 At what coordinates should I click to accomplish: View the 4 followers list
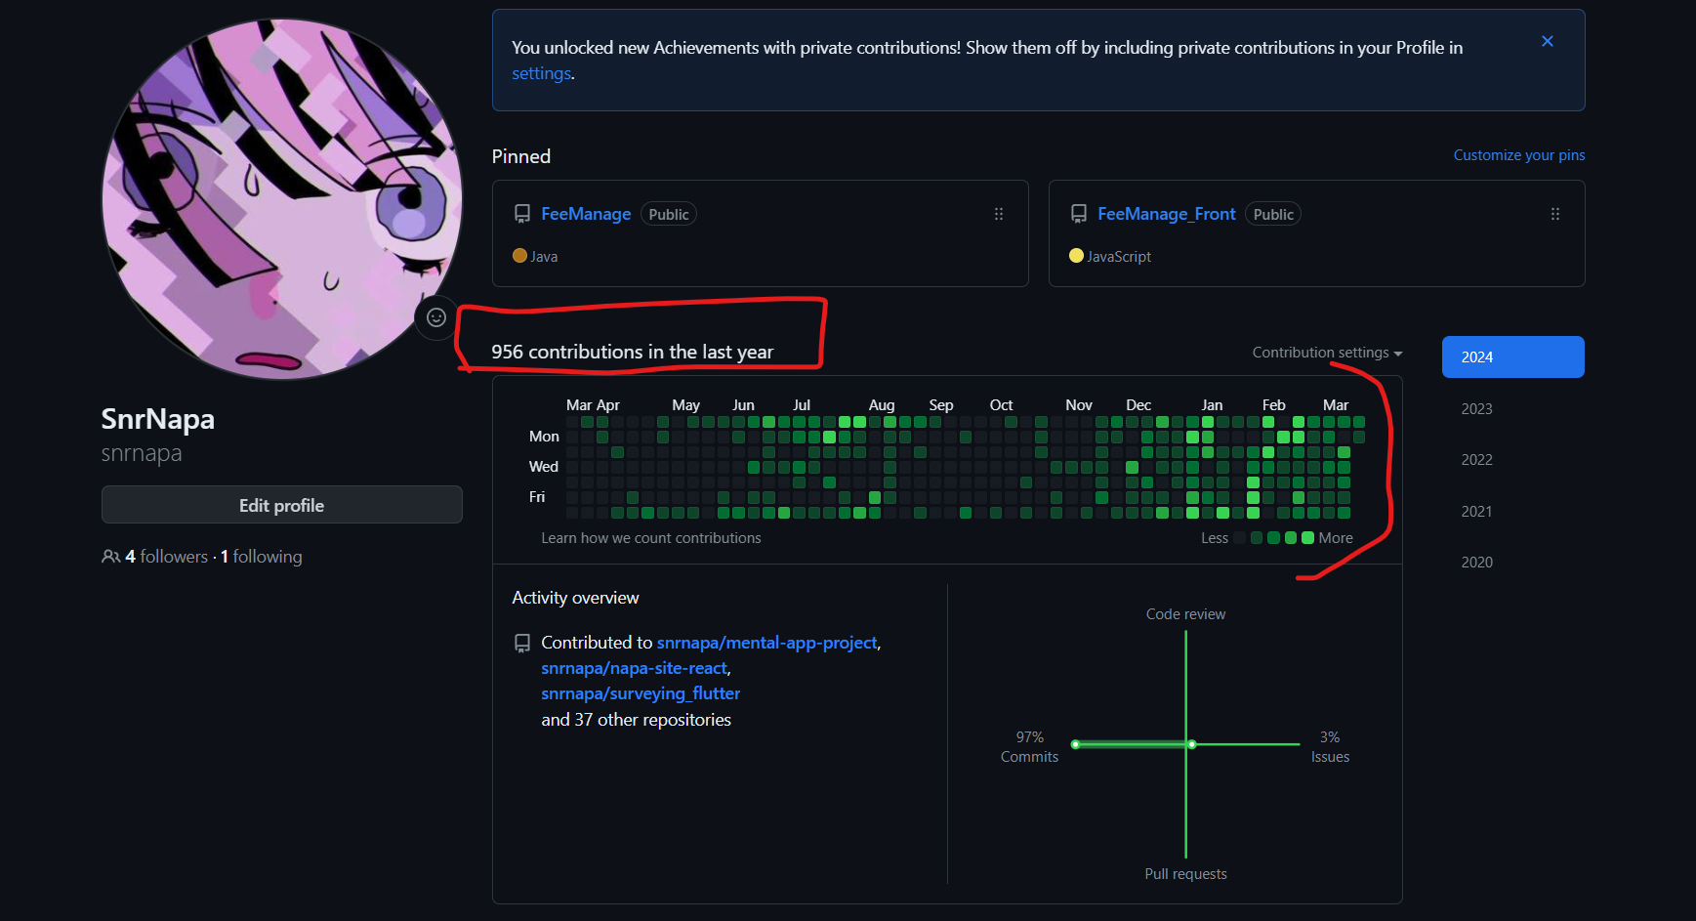click(166, 557)
